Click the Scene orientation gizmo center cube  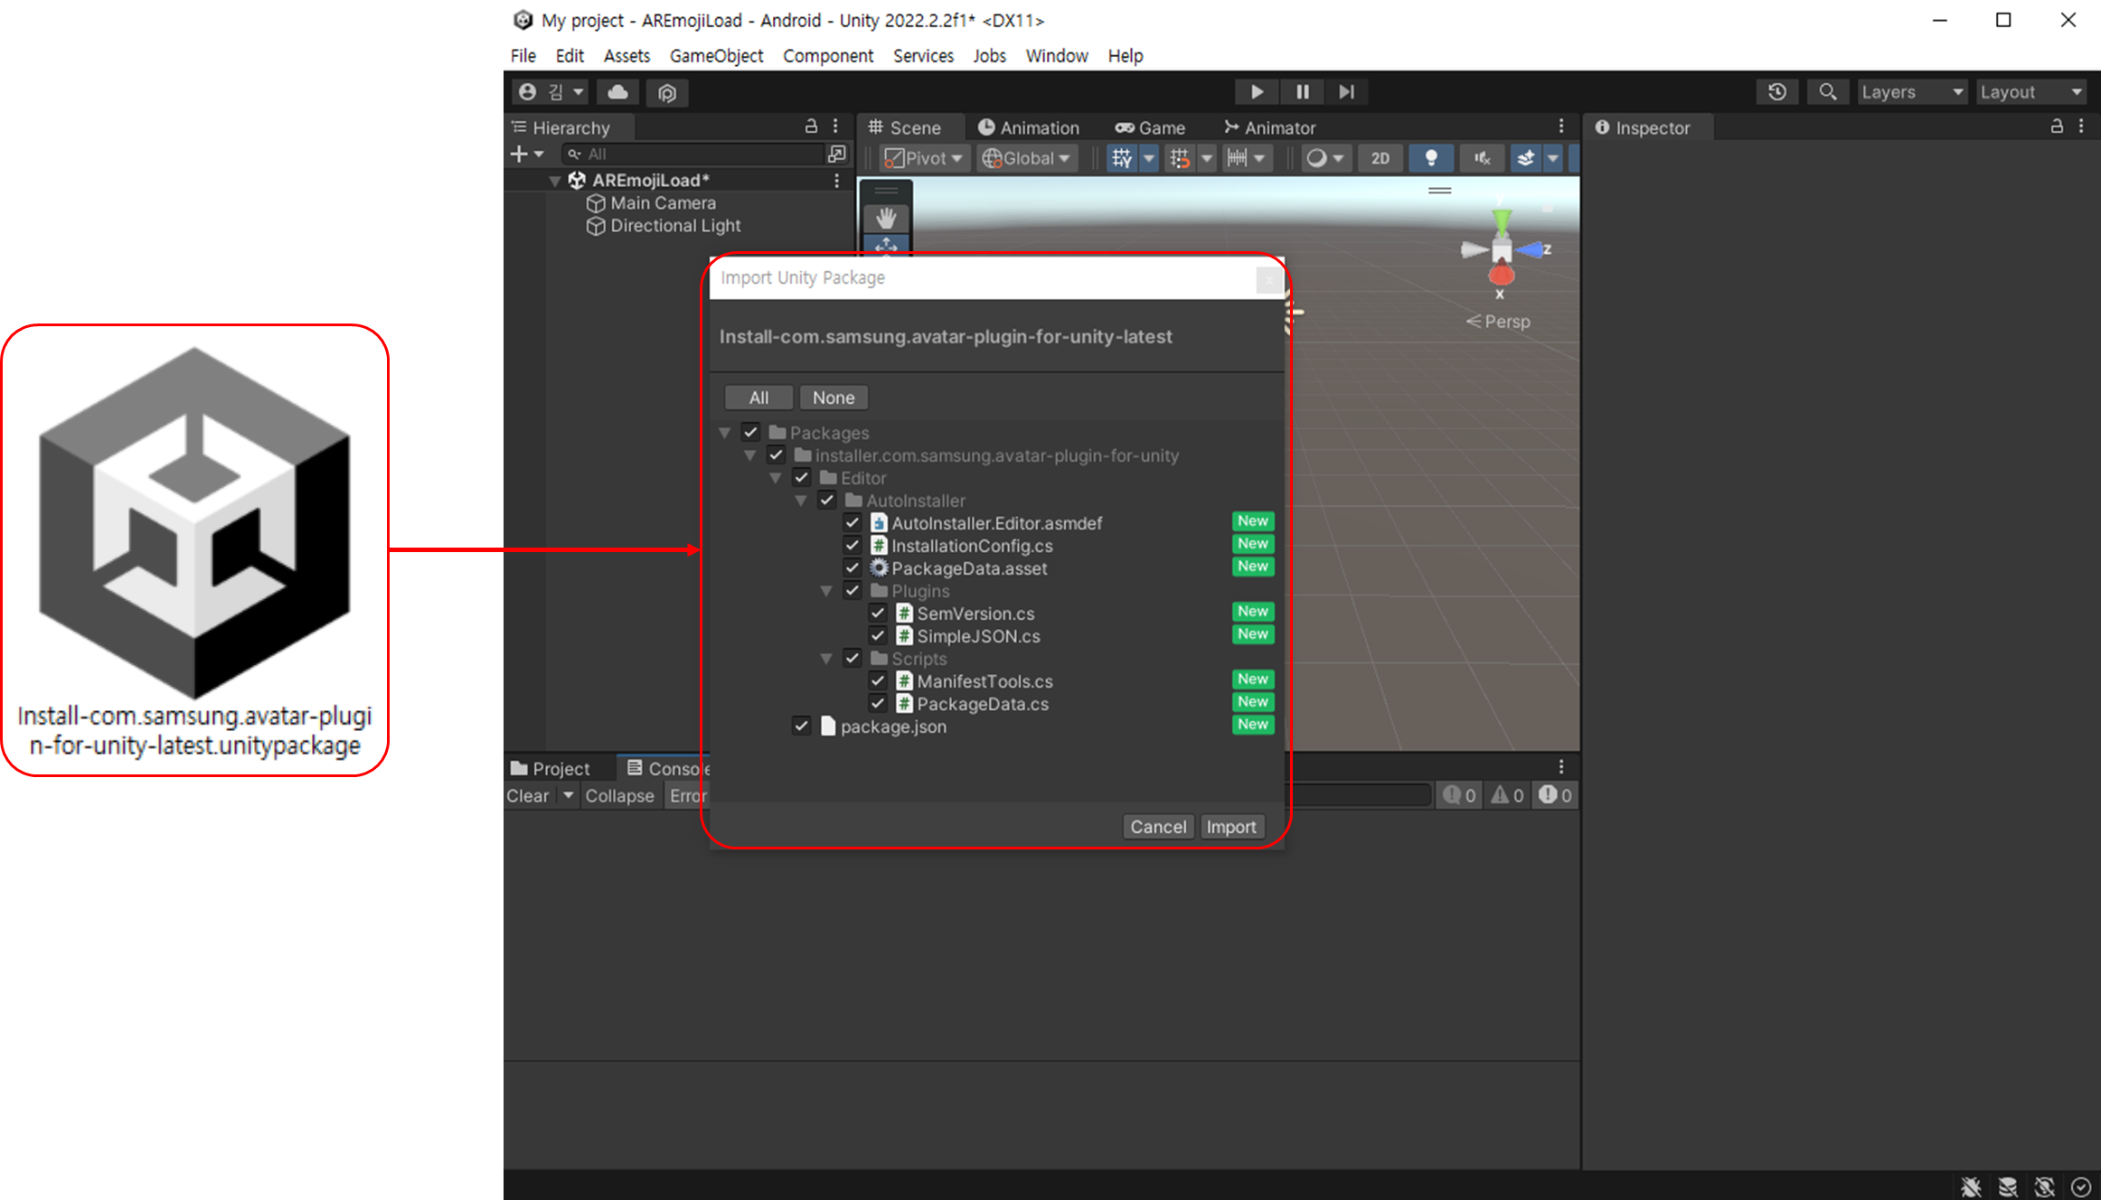coord(1501,250)
